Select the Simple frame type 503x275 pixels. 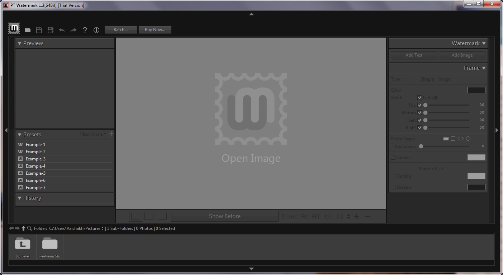pyautogui.click(x=427, y=79)
